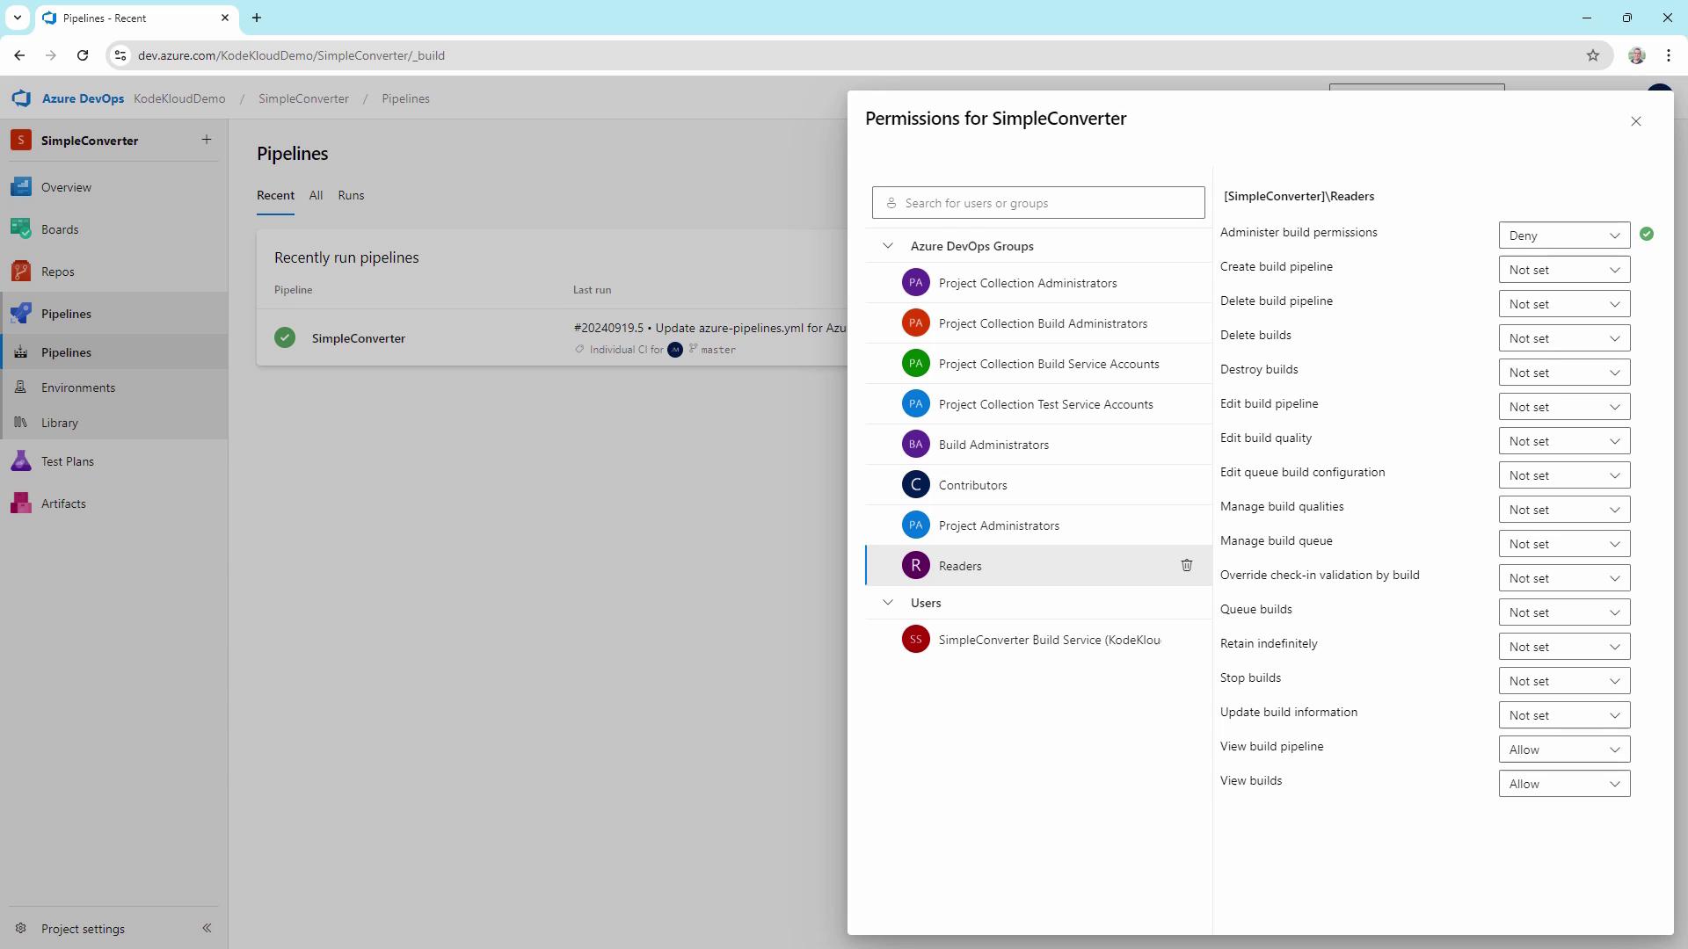Click the plus icon beside SimpleConverter
Image resolution: width=1688 pixels, height=949 pixels.
click(207, 140)
